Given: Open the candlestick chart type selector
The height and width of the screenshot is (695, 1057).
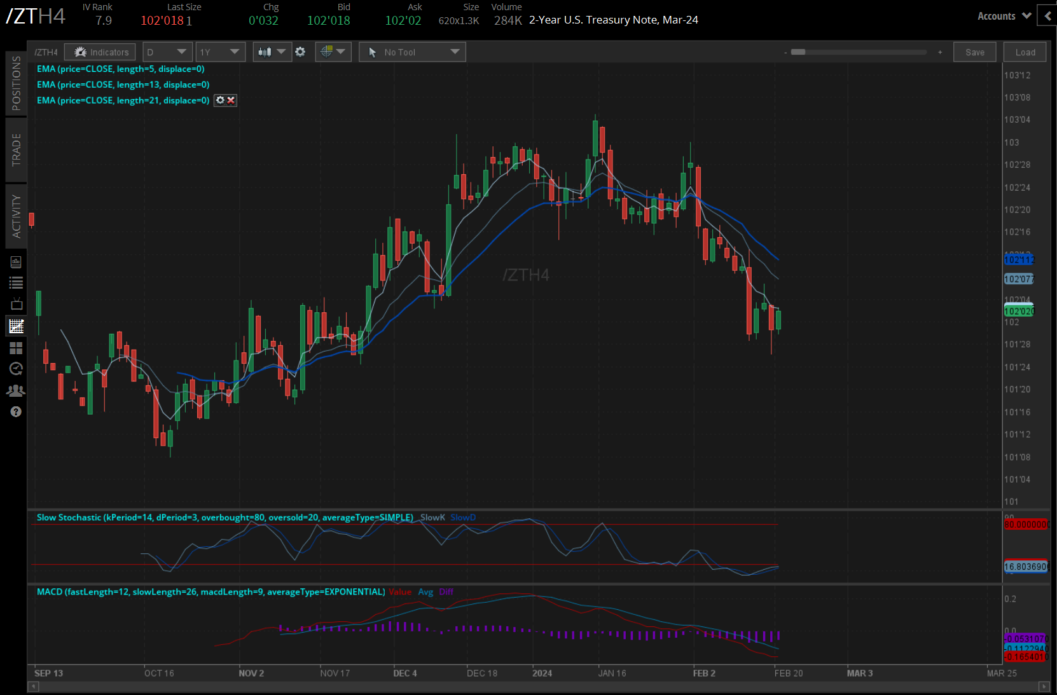Looking at the screenshot, I should (x=272, y=52).
